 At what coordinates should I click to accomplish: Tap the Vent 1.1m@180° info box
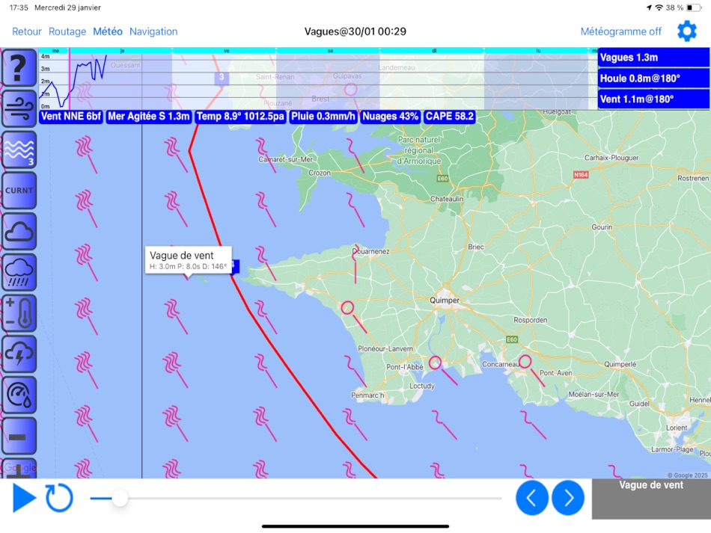[x=653, y=99]
